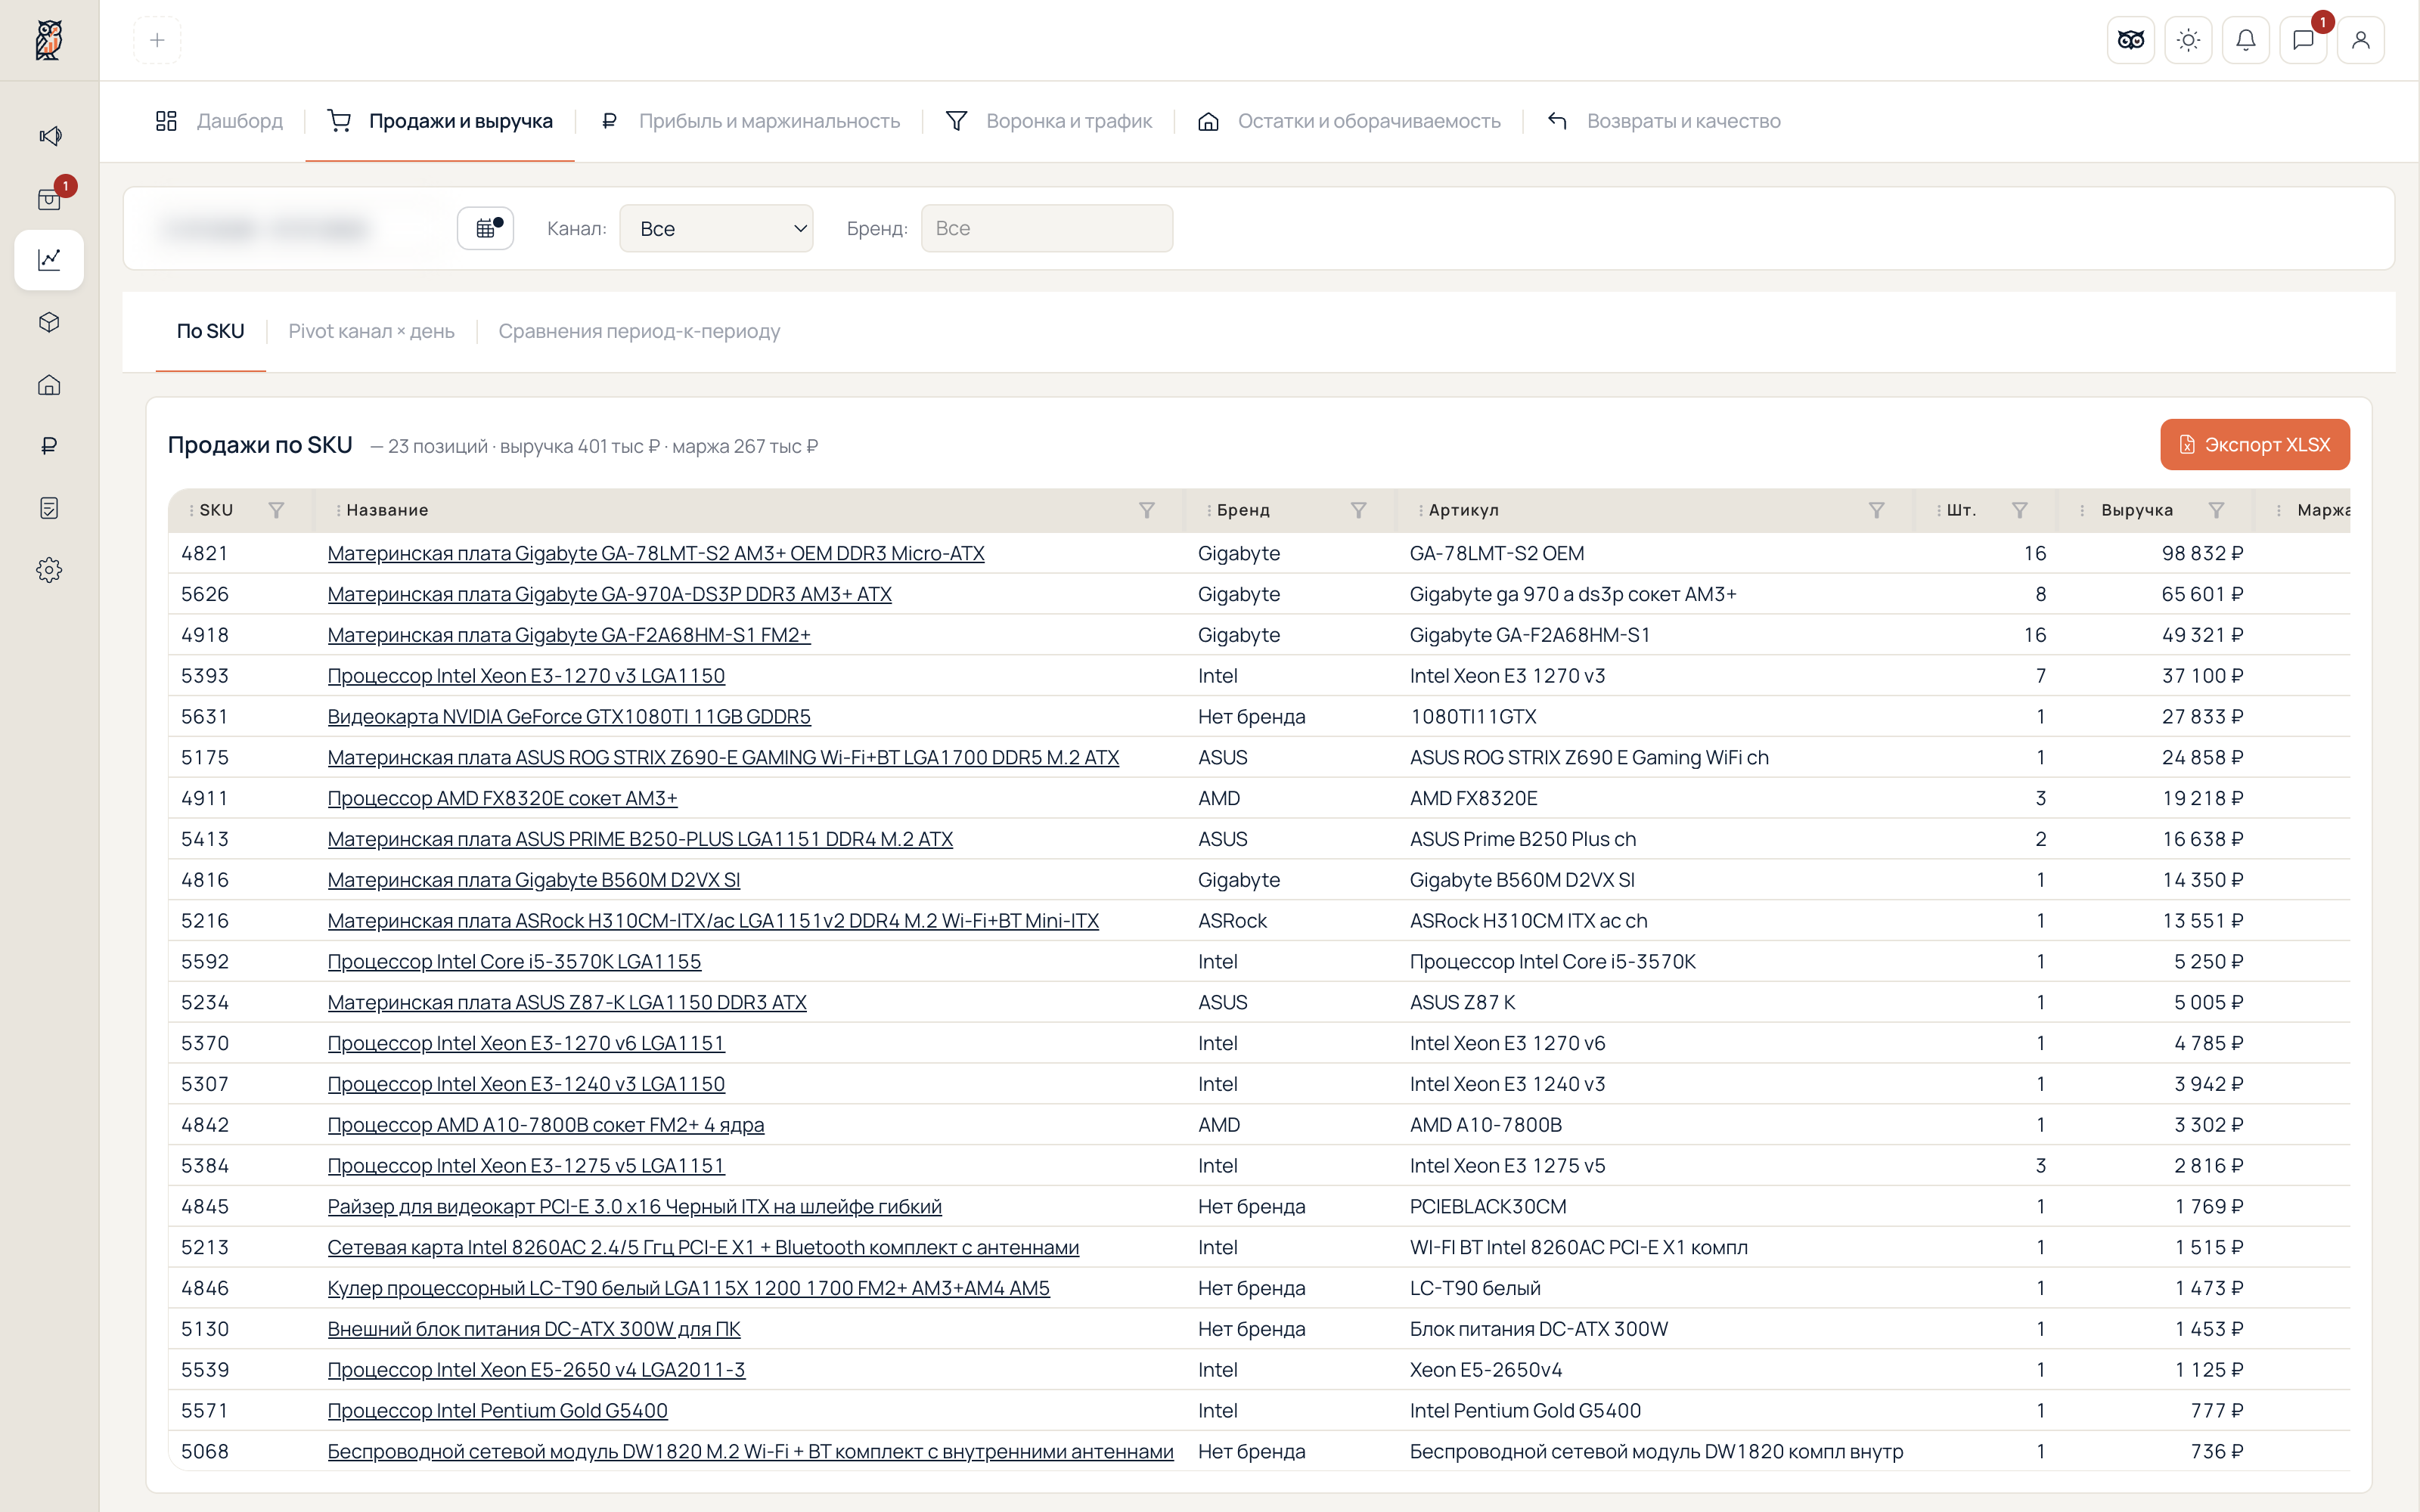Viewport: 2420px width, 1512px height.
Task: Open the calendar date picker button
Action: coord(486,228)
